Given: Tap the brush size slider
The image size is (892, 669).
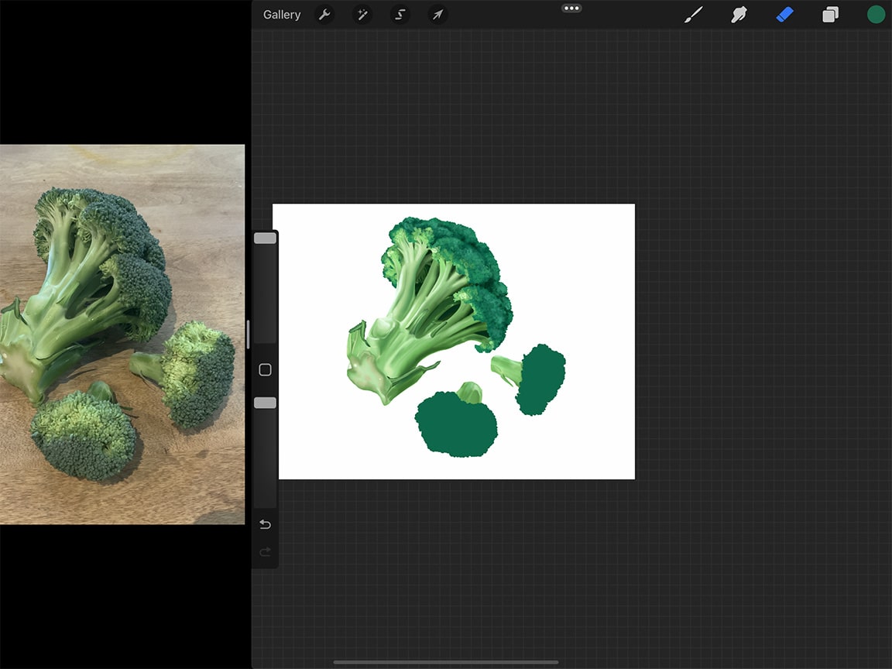Looking at the screenshot, I should 265,238.
